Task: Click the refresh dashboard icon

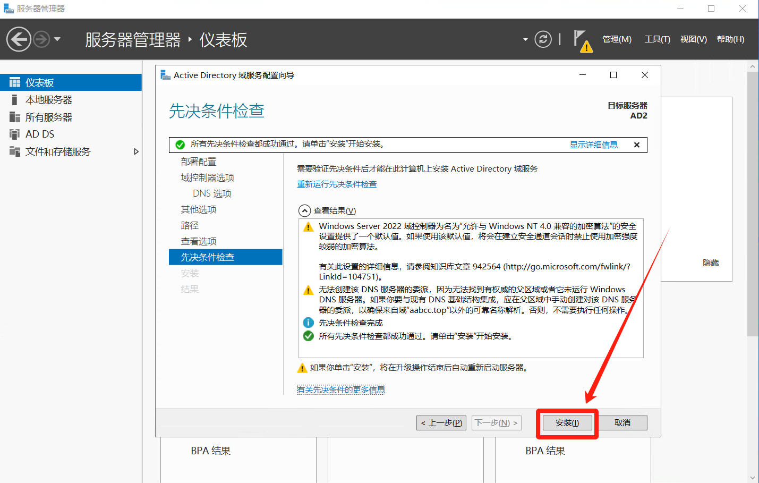Action: click(543, 39)
